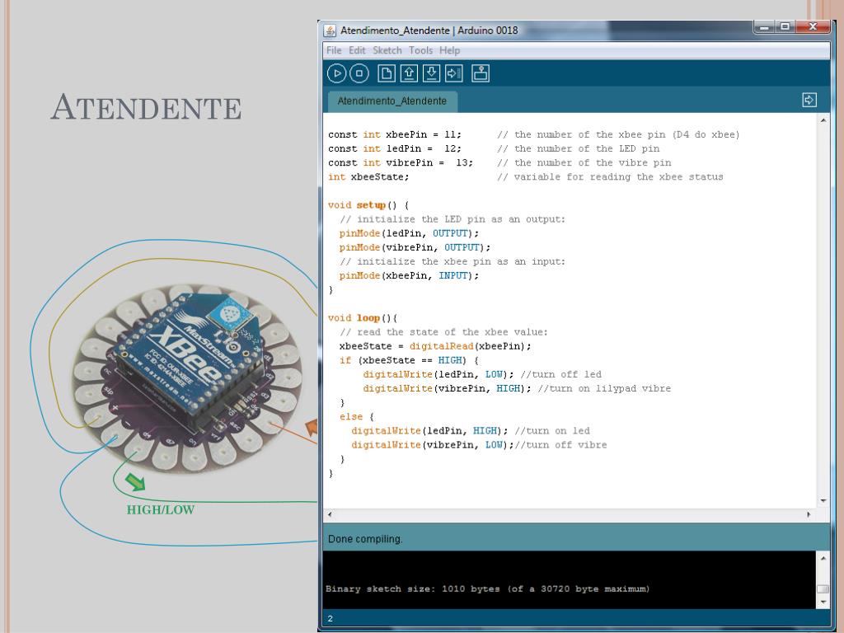Click line number 2 in the bottom status bar
The height and width of the screenshot is (633, 844).
[x=330, y=619]
